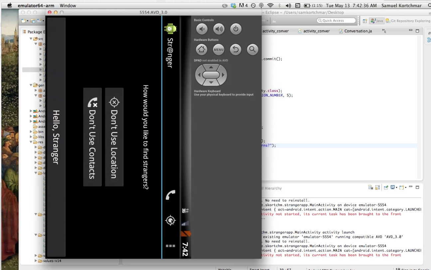Image resolution: width=431 pixels, height=270 pixels.
Task: Click the Wi-Fi icon in the menu bar
Action: tap(270, 5)
